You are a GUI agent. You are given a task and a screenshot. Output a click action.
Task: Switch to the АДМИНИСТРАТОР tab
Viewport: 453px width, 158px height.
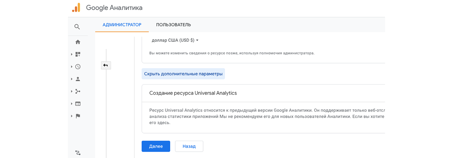(122, 25)
